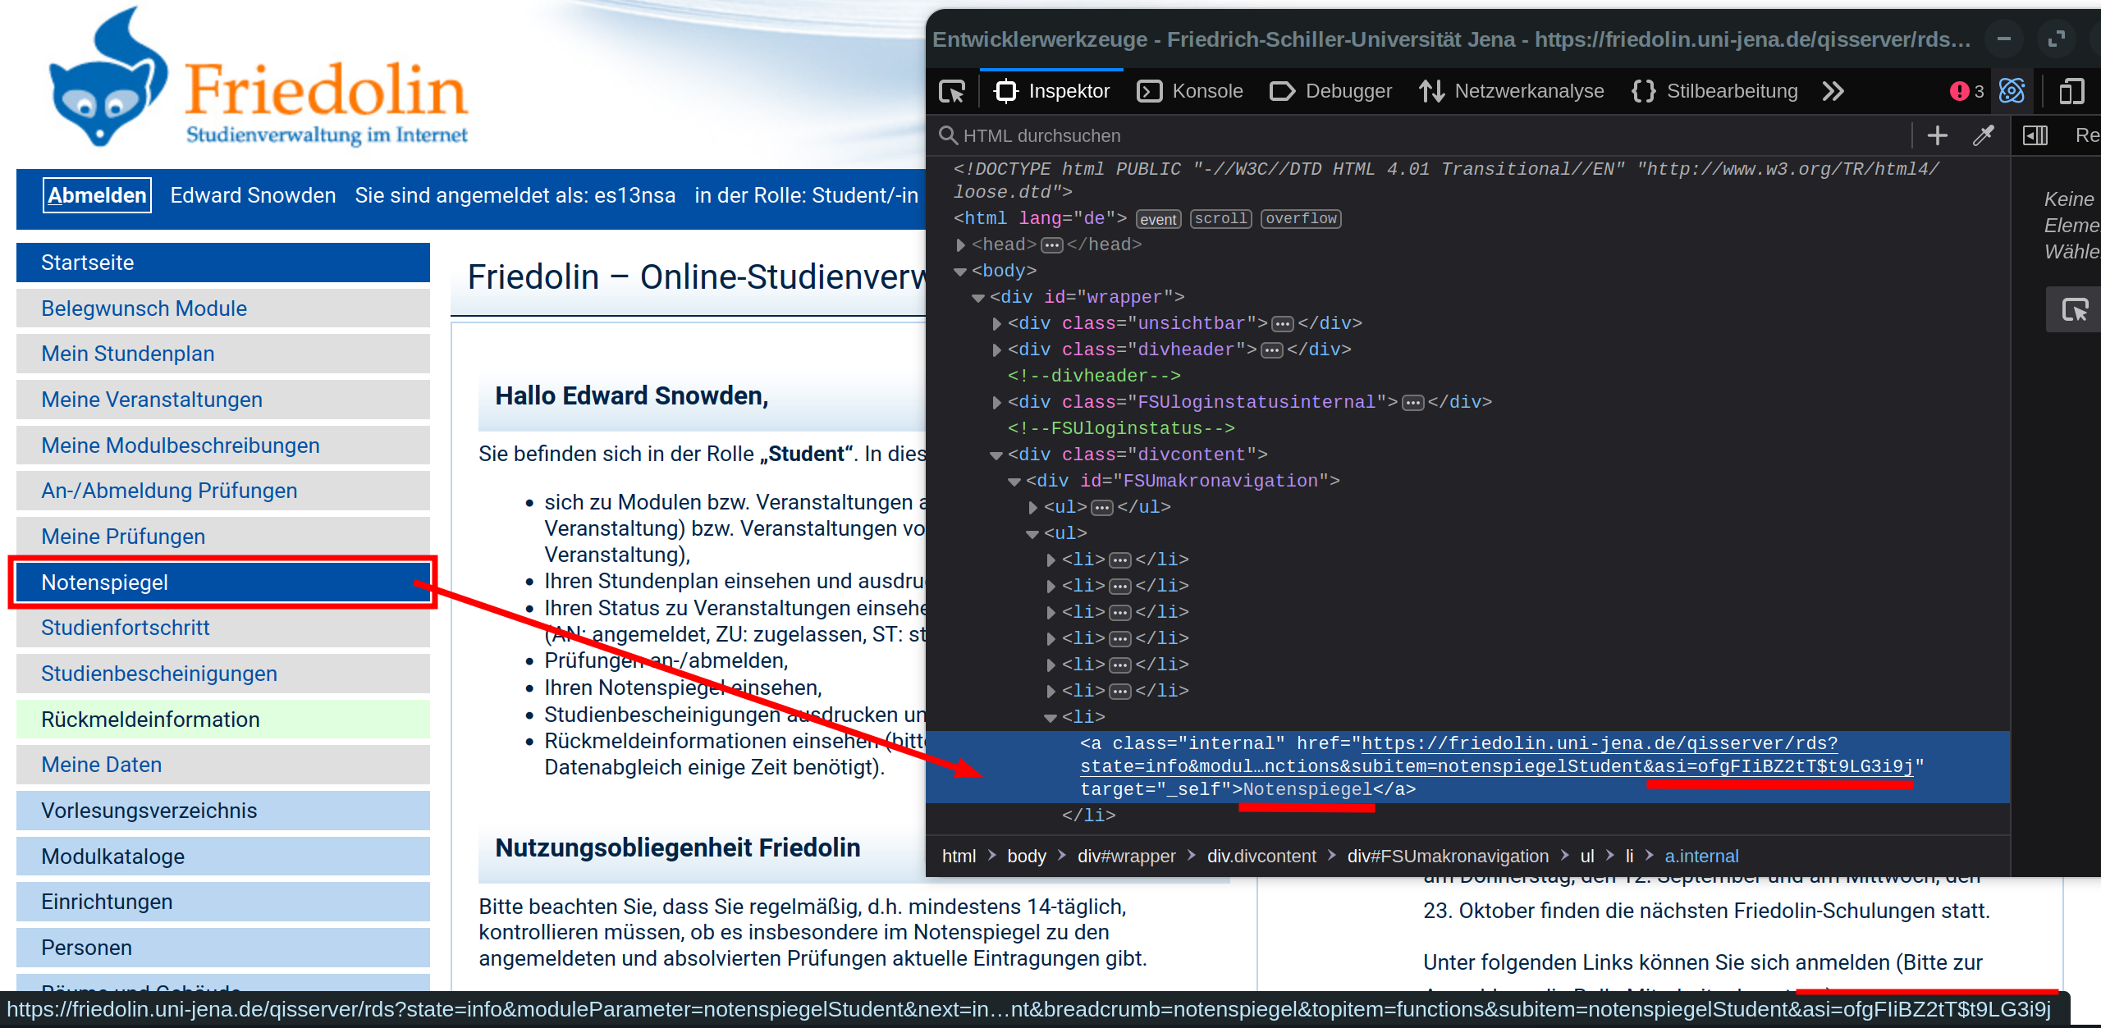The height and width of the screenshot is (1028, 2101).
Task: Open the Debugger tab
Action: point(1331,91)
